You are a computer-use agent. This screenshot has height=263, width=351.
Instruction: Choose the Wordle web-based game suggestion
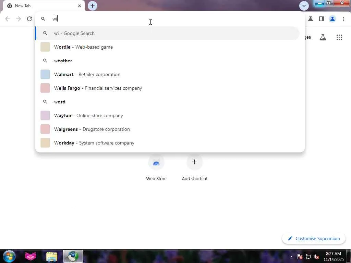coord(167,47)
